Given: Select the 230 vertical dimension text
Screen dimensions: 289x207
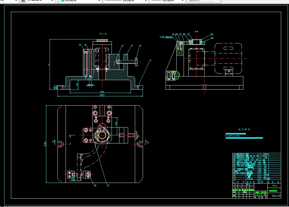Looking at the screenshot, I should coord(45,144).
